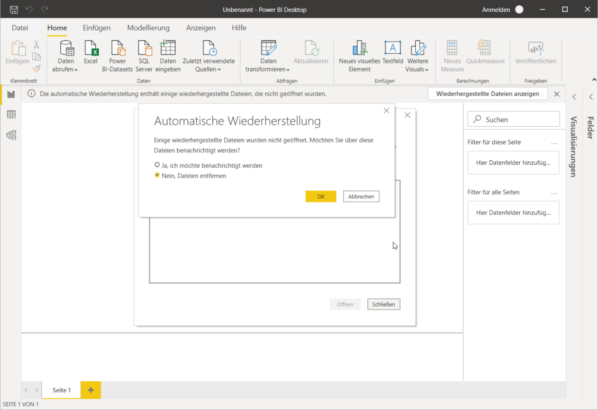Click the Save icon in title bar
Viewport: 598px width, 410px height.
tap(14, 9)
